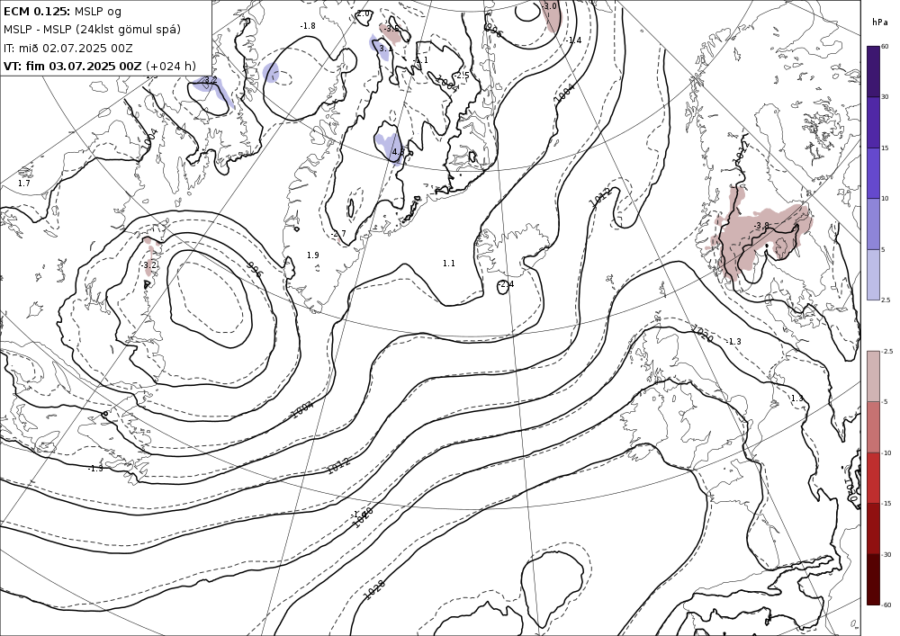This screenshot has width=900, height=636.
Task: Select red swatch between -10 and -15
Action: (x=873, y=478)
